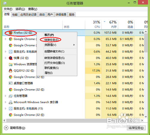Click gear icon of 服务主机: 本地系统 (15)
The width and height of the screenshot is (150, 135).
click(10, 109)
